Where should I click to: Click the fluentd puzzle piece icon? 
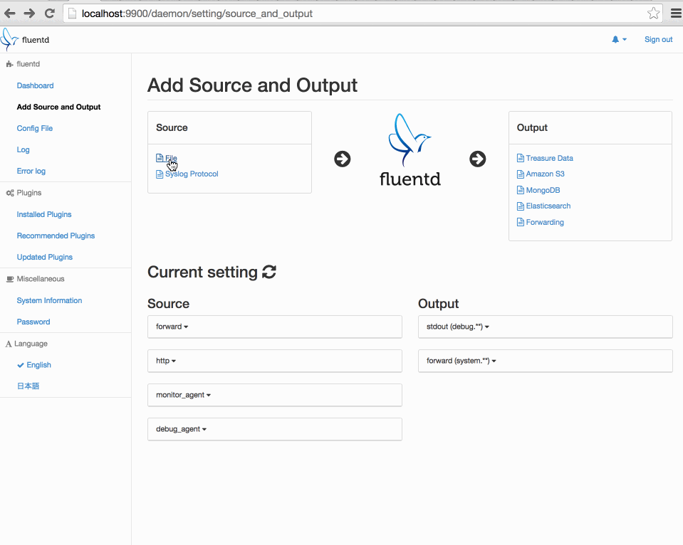click(x=9, y=64)
